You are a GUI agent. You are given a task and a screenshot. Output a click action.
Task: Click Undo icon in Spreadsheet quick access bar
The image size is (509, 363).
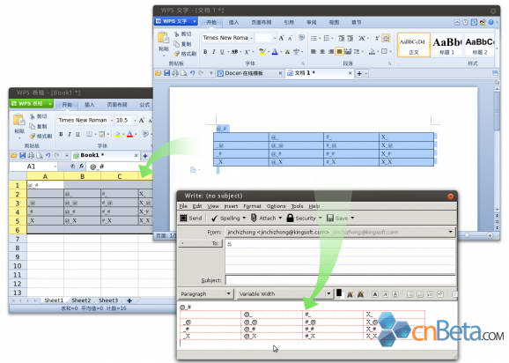coord(48,156)
